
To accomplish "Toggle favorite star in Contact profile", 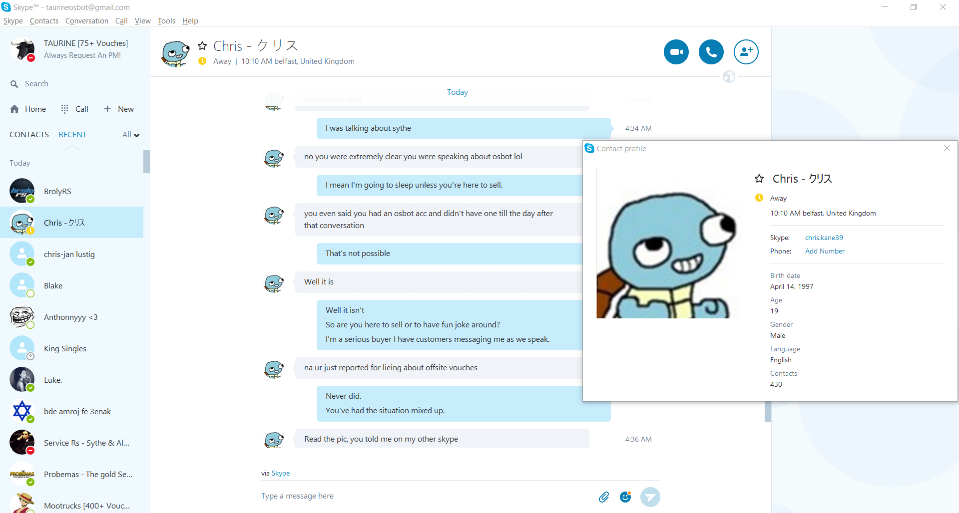I will tap(759, 179).
